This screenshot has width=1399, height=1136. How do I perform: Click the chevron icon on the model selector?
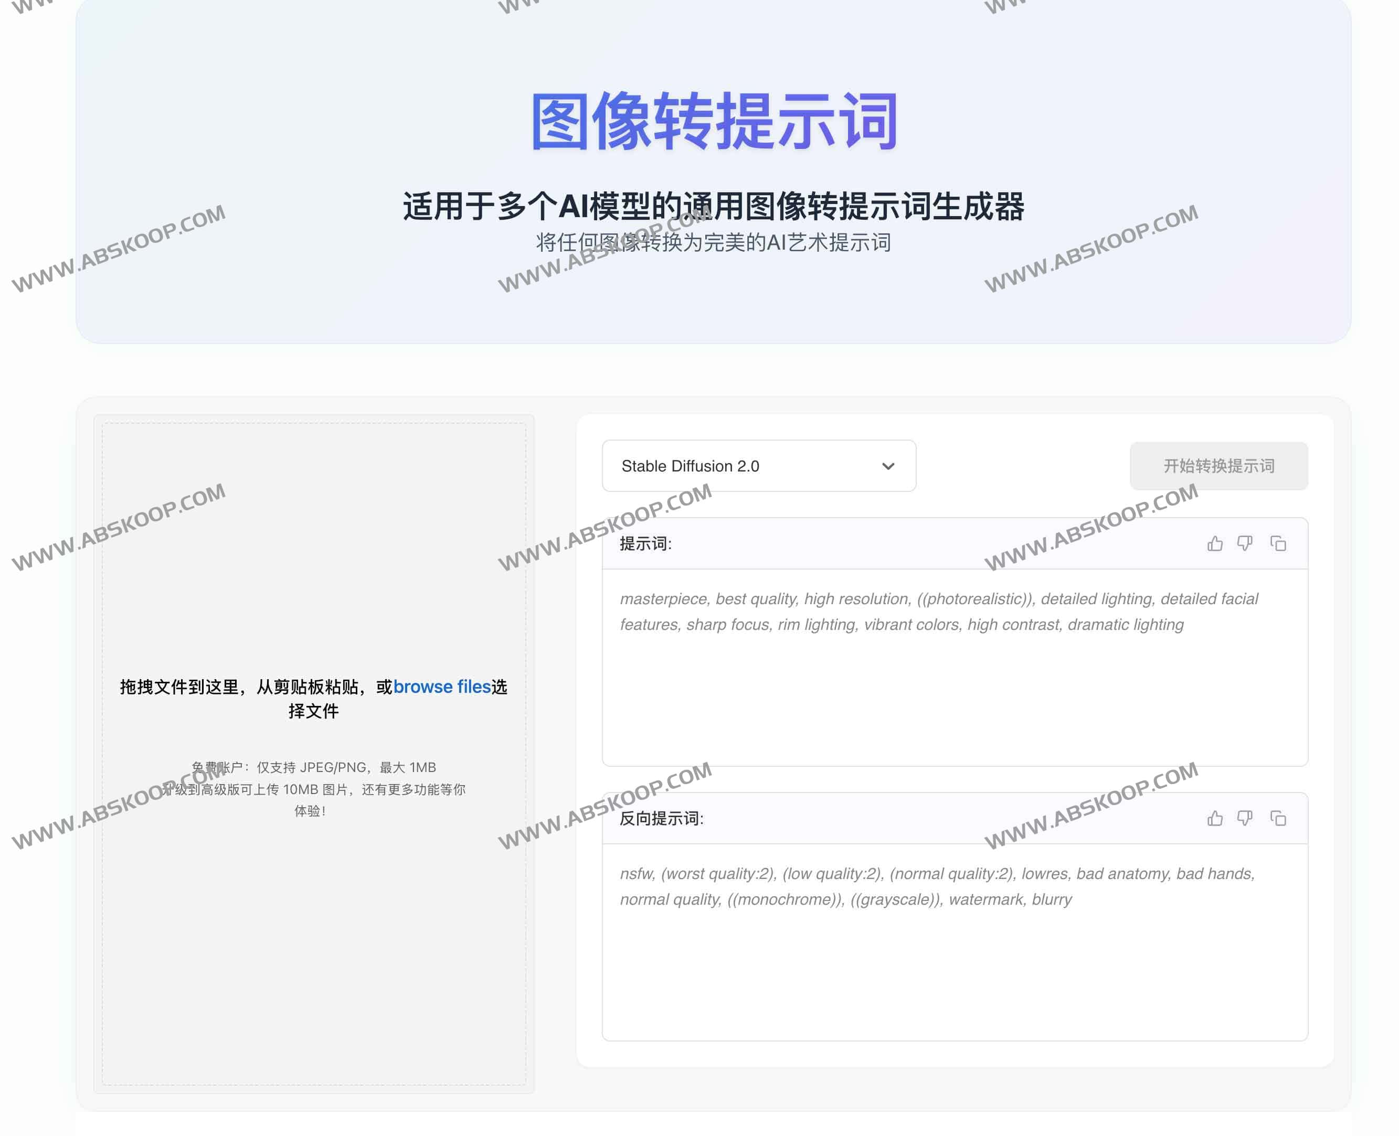(888, 466)
